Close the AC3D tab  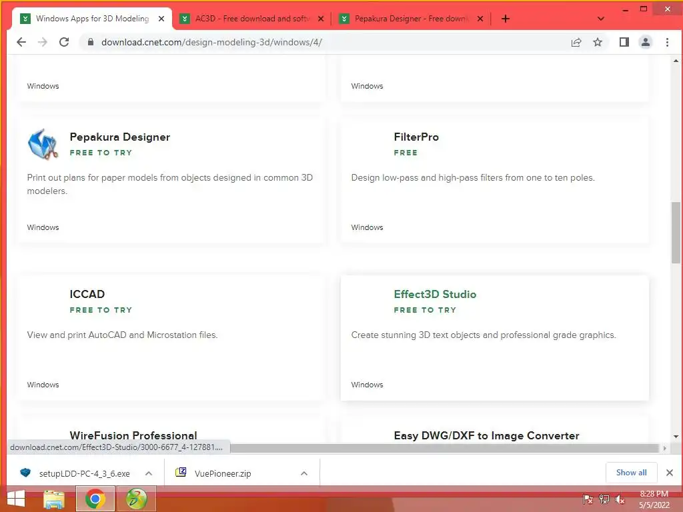[321, 19]
